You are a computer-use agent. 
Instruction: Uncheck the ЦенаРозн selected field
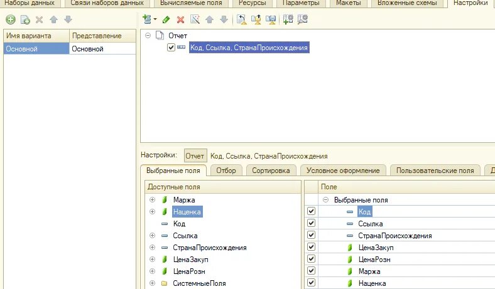click(x=312, y=258)
